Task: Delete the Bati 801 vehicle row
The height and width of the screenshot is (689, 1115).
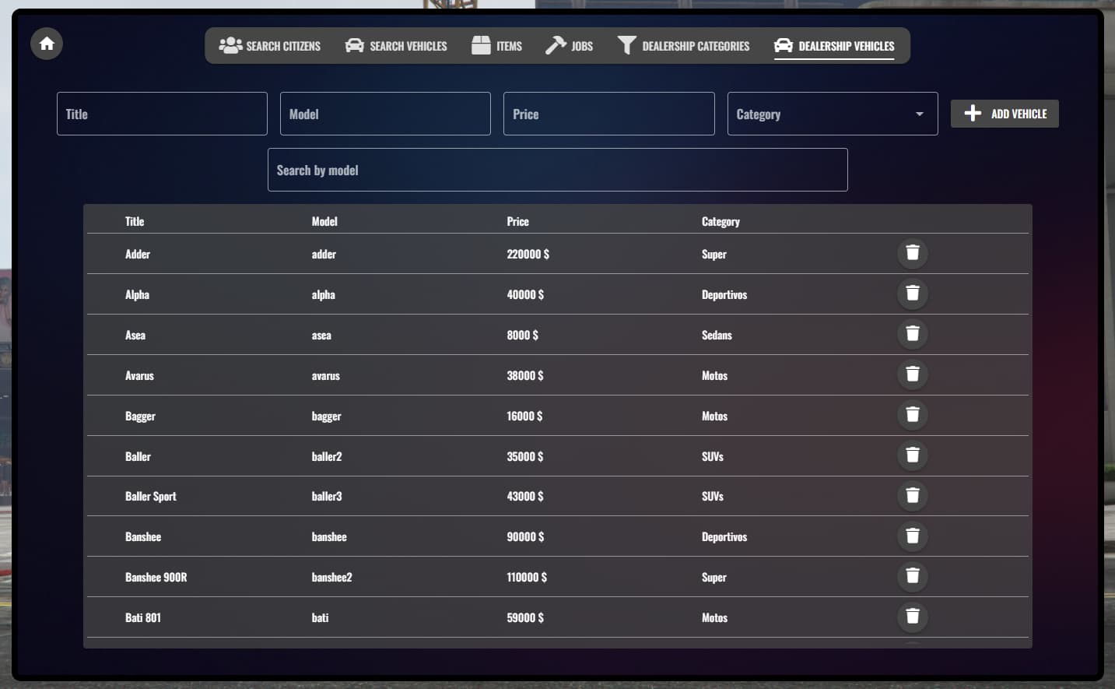Action: tap(913, 617)
